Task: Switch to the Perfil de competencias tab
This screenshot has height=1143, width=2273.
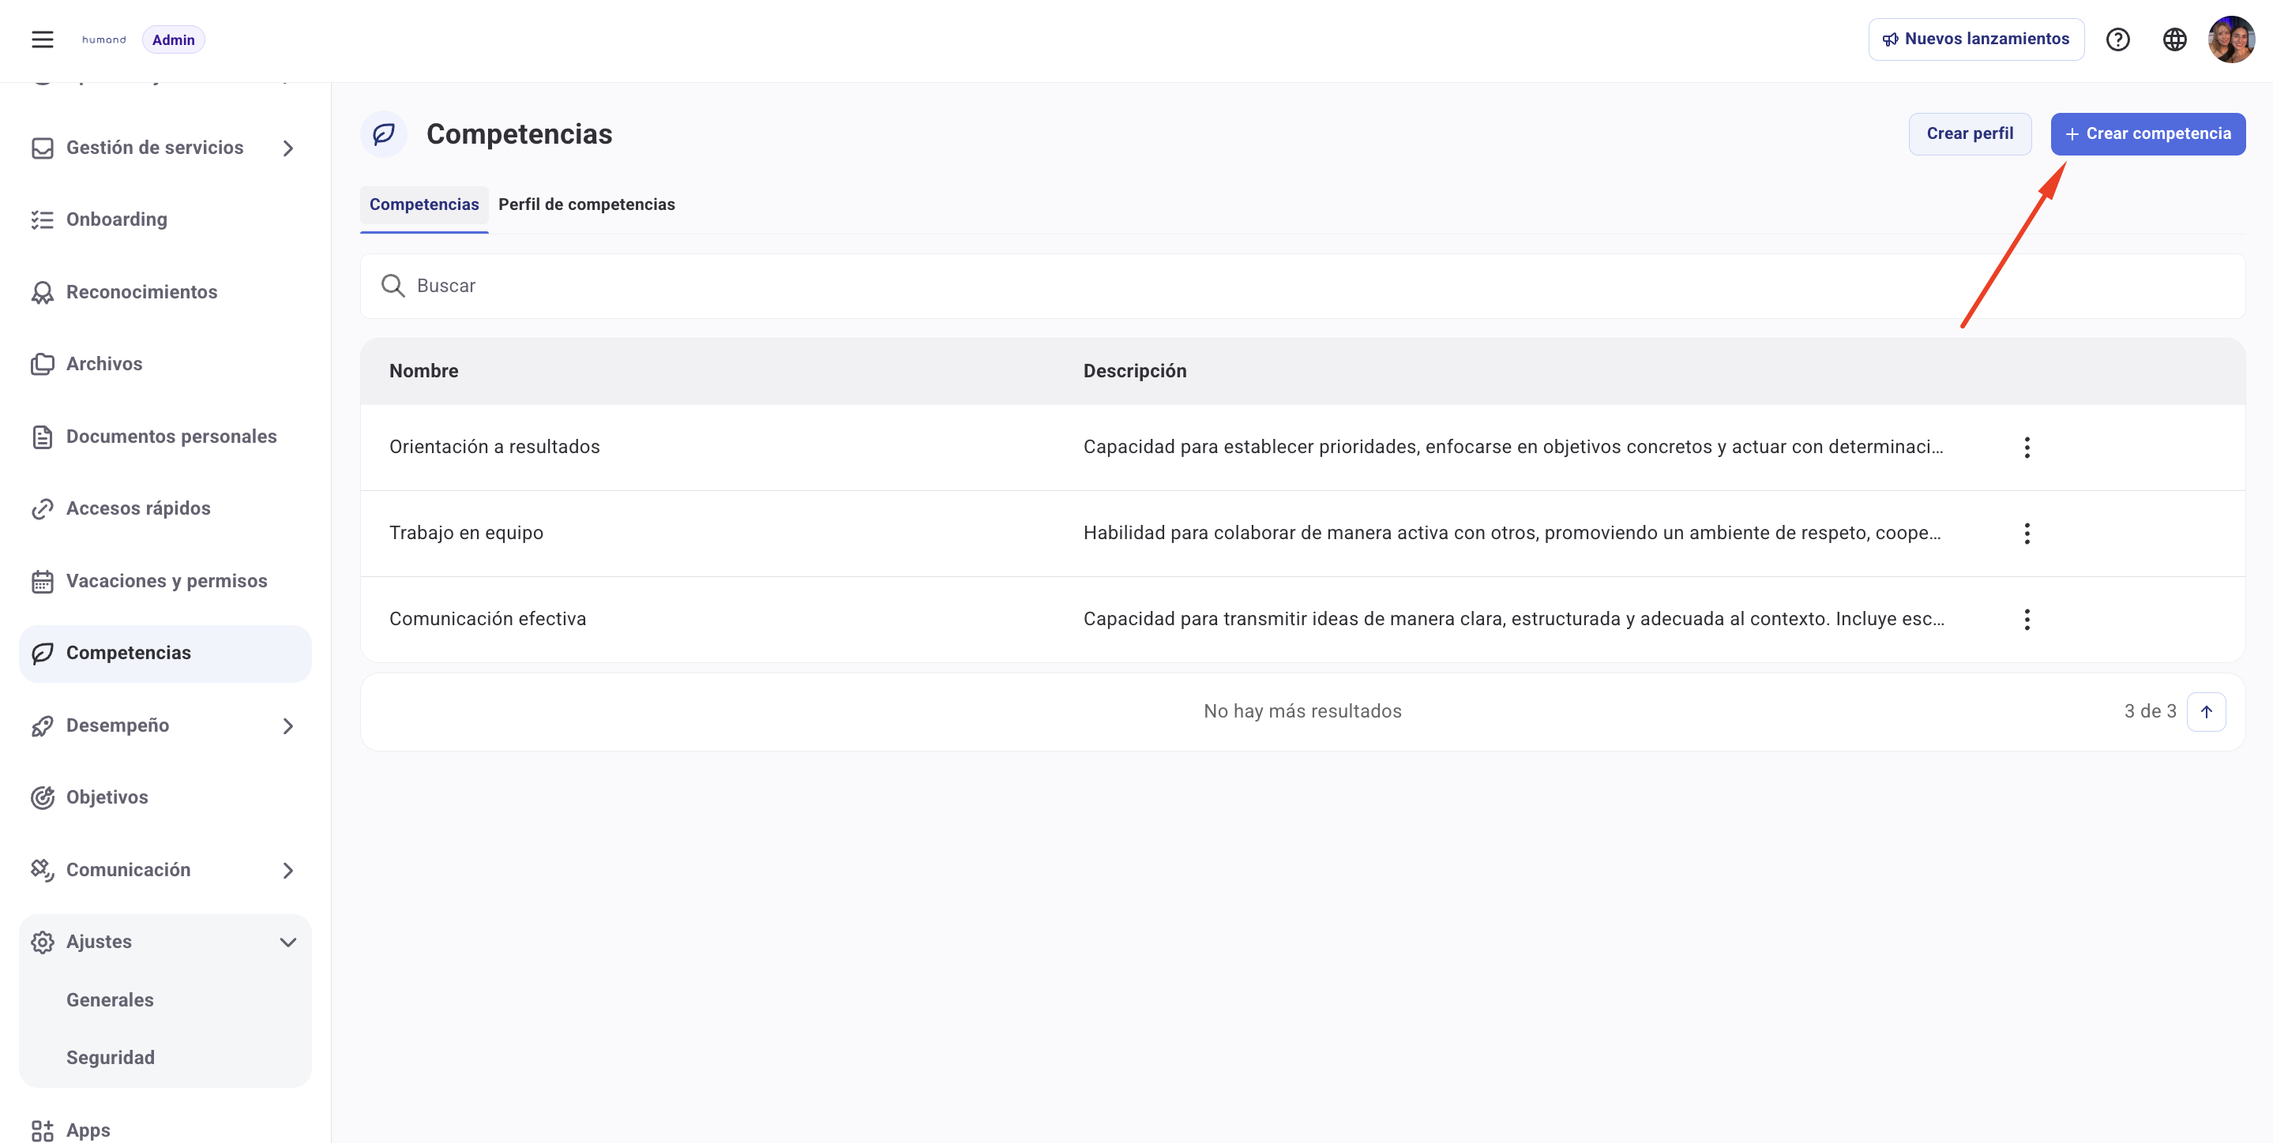Action: click(x=587, y=204)
